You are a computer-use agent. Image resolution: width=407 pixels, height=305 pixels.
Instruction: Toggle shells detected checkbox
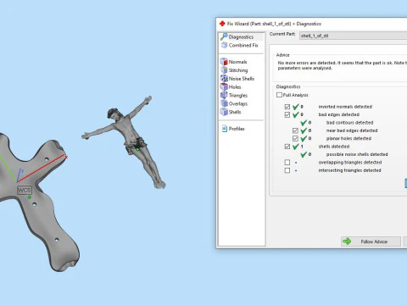point(287,147)
